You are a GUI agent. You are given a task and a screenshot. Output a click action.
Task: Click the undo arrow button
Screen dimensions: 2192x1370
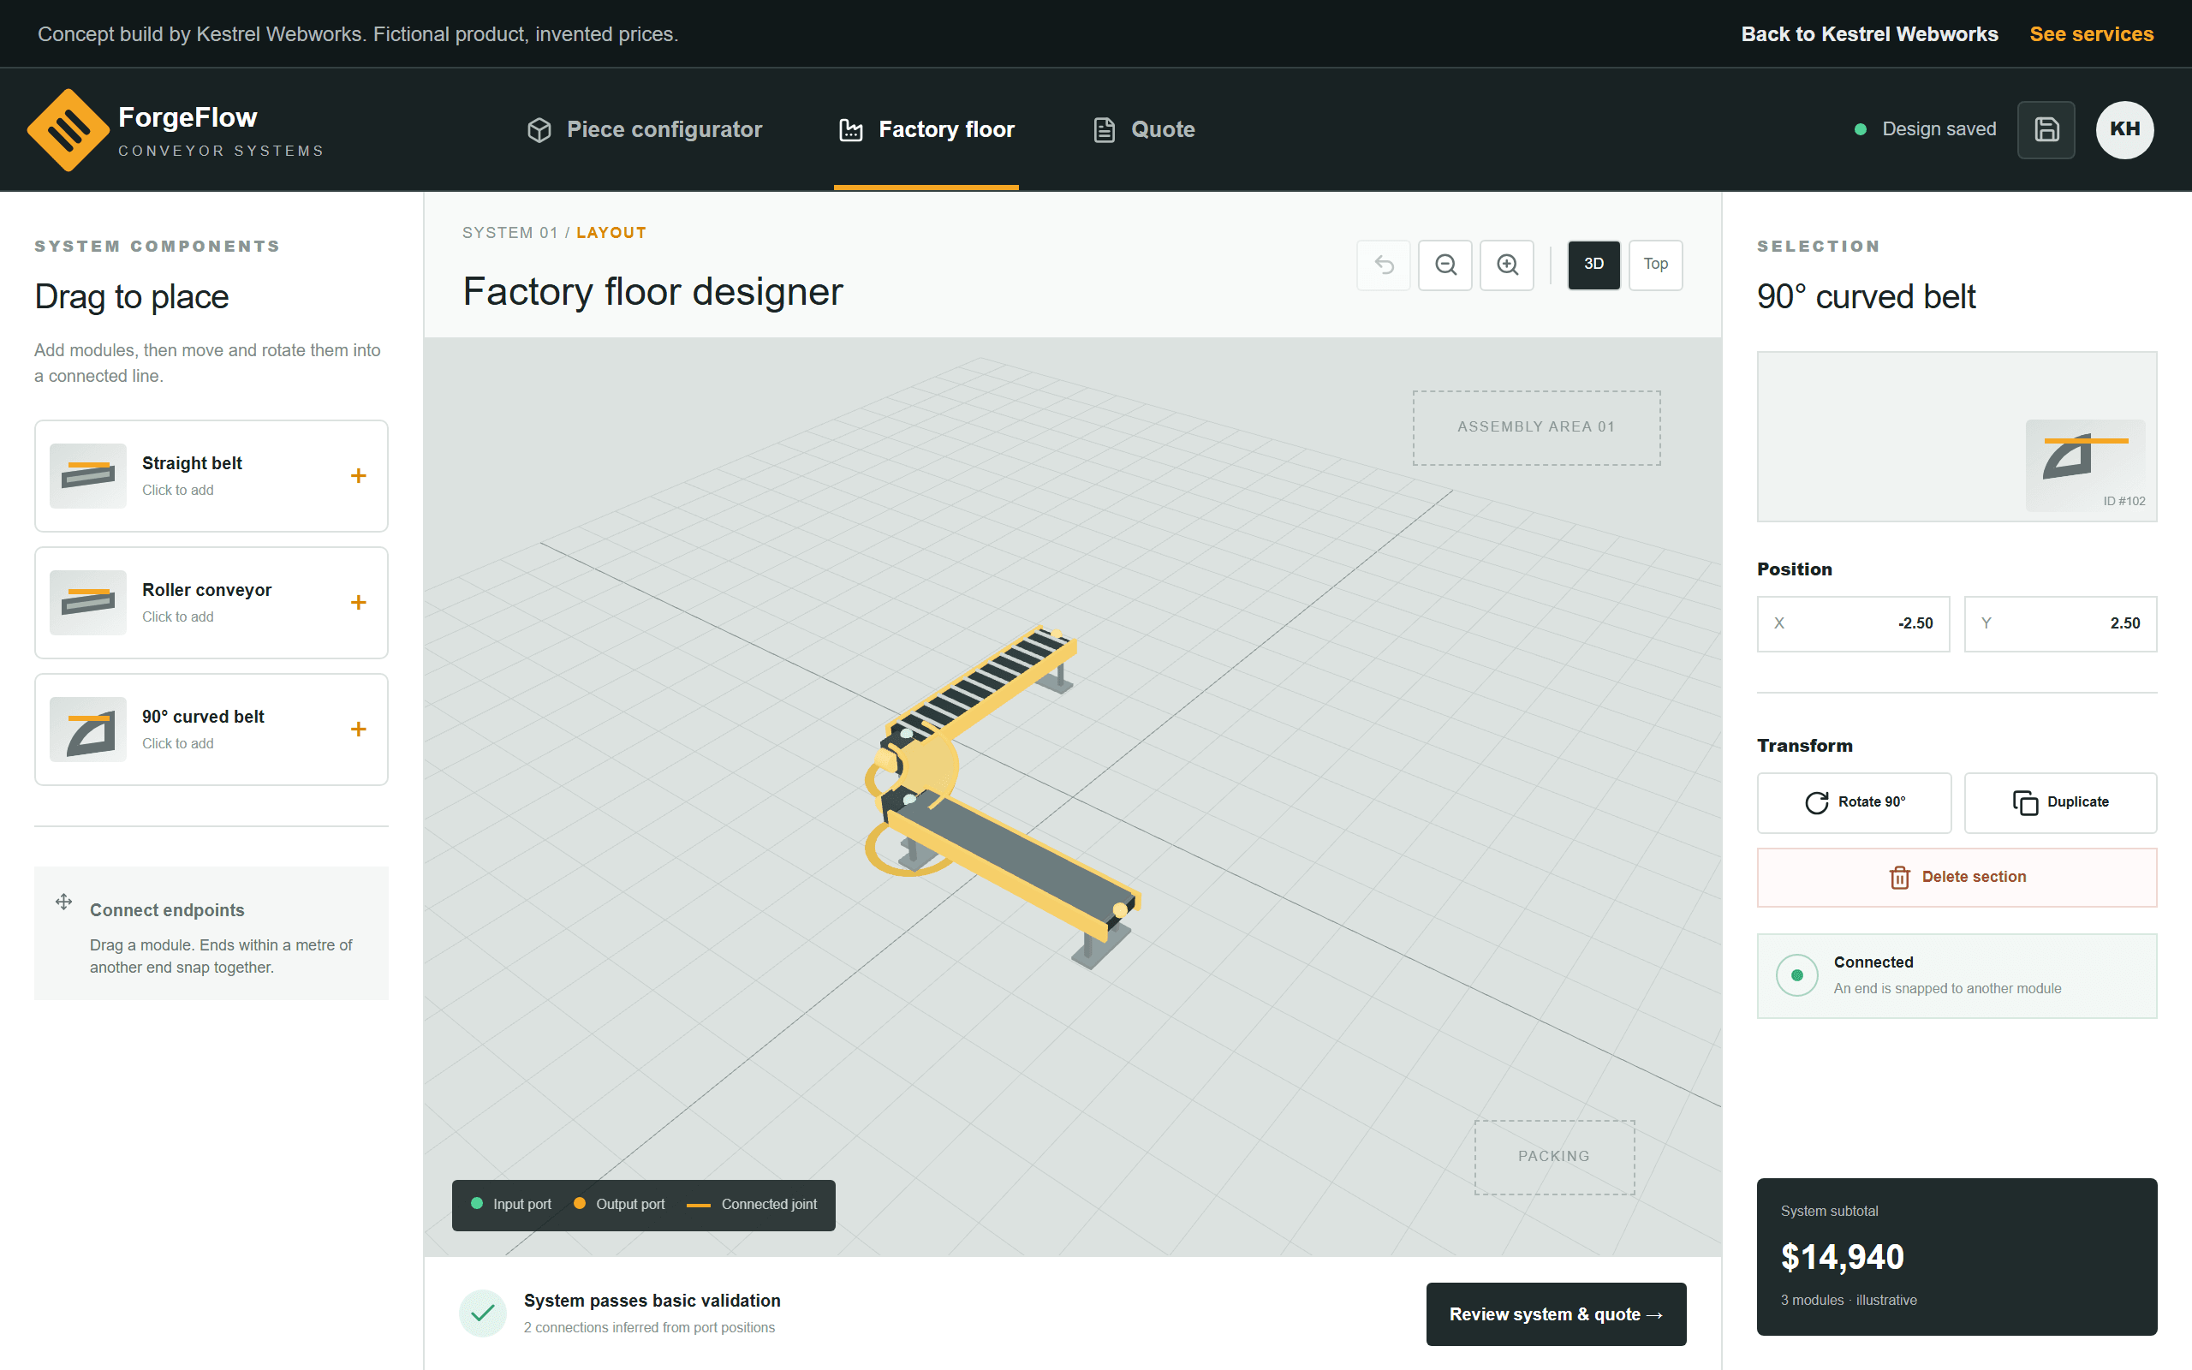tap(1383, 265)
